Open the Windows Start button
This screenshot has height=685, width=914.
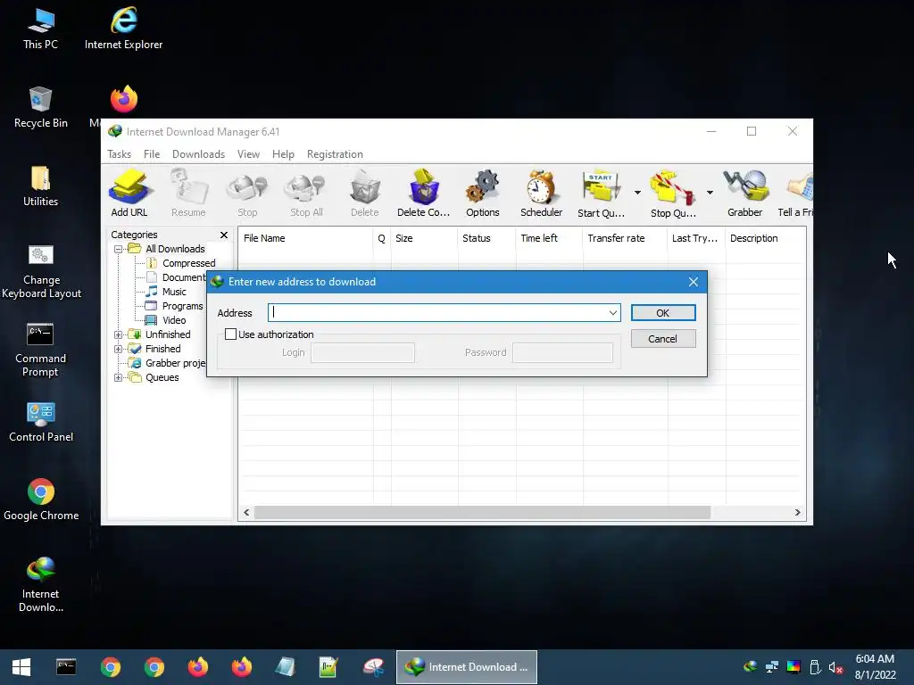pyautogui.click(x=21, y=667)
